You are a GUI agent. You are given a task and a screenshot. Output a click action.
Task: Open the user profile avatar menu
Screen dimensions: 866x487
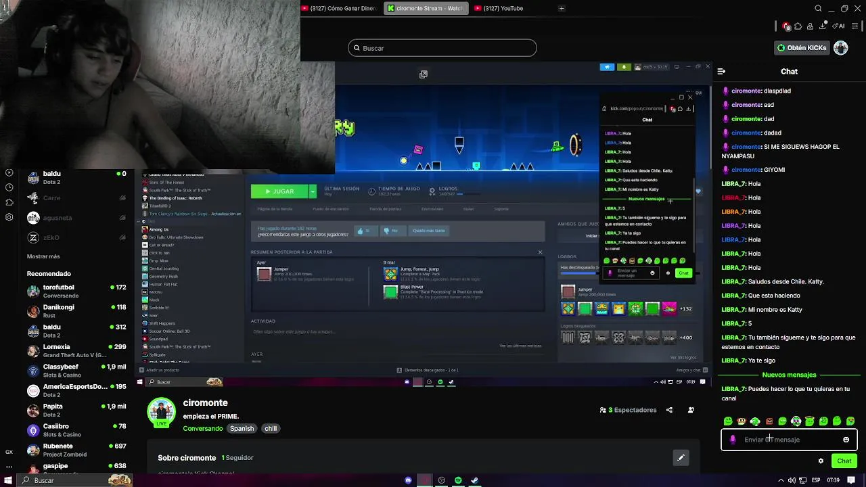pos(841,47)
